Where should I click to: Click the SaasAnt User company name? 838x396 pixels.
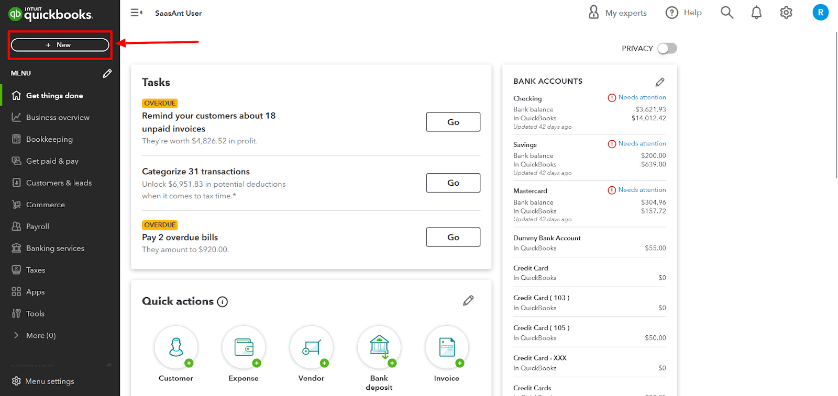[x=178, y=13]
